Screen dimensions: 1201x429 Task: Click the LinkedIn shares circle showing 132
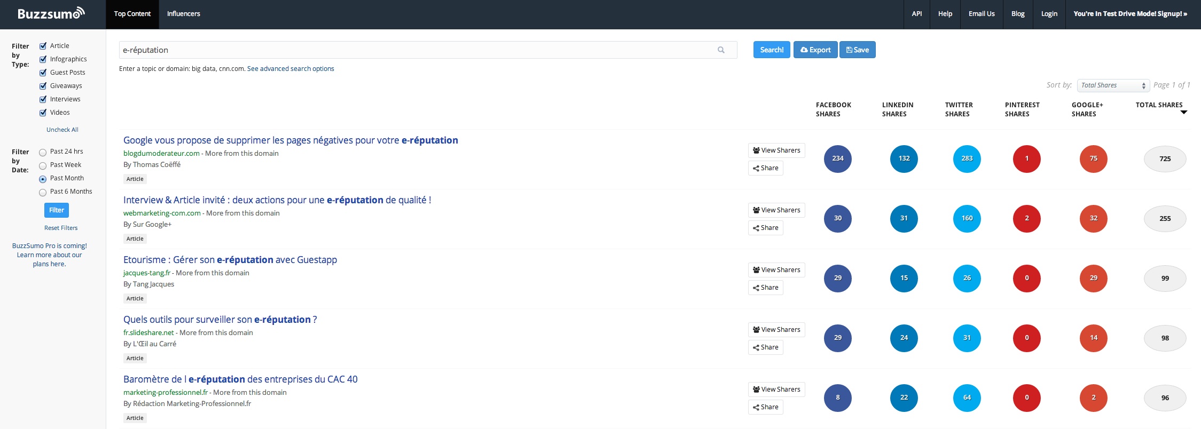pyautogui.click(x=904, y=158)
